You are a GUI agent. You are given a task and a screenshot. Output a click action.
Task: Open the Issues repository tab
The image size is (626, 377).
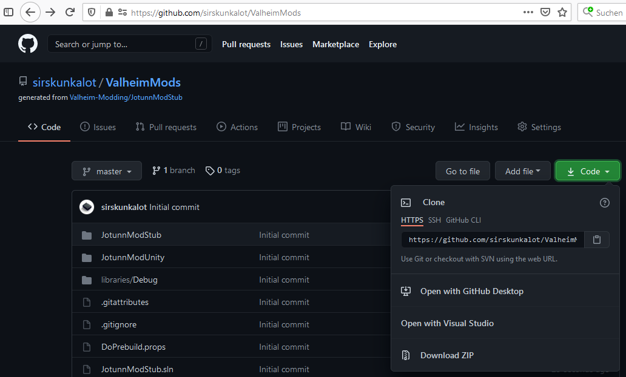(x=98, y=127)
